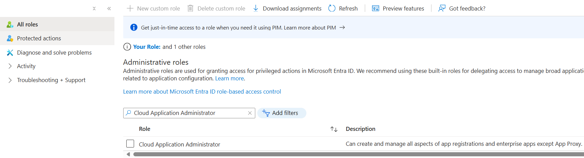
Task: Click the arrow after Learn more about PIM
Action: click(342, 27)
